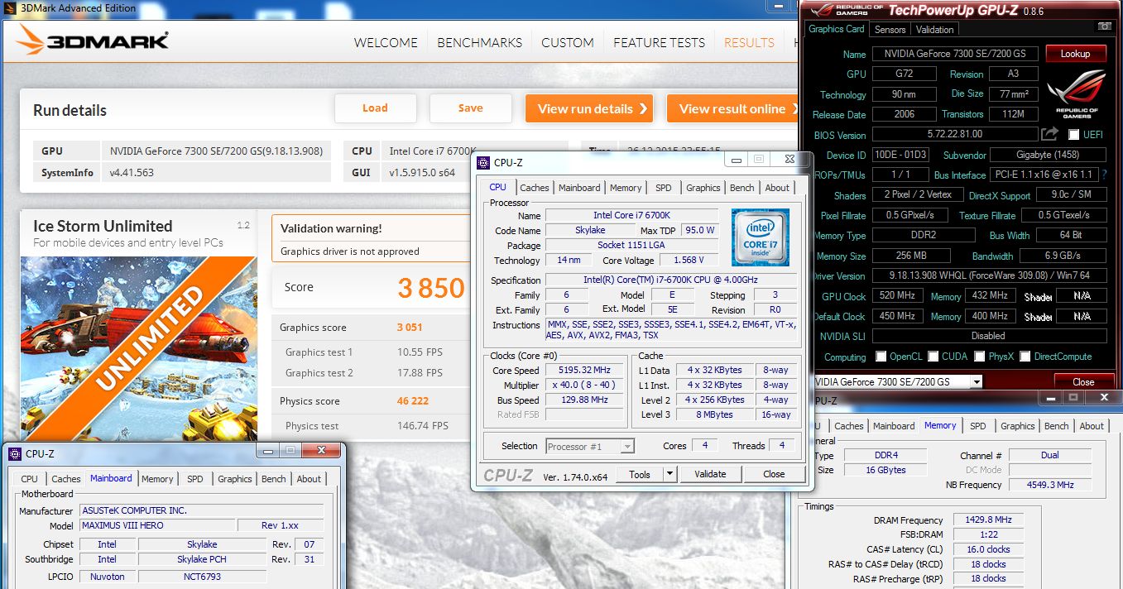The image size is (1123, 589).
Task: Click the overall score 3 850
Action: 431,288
